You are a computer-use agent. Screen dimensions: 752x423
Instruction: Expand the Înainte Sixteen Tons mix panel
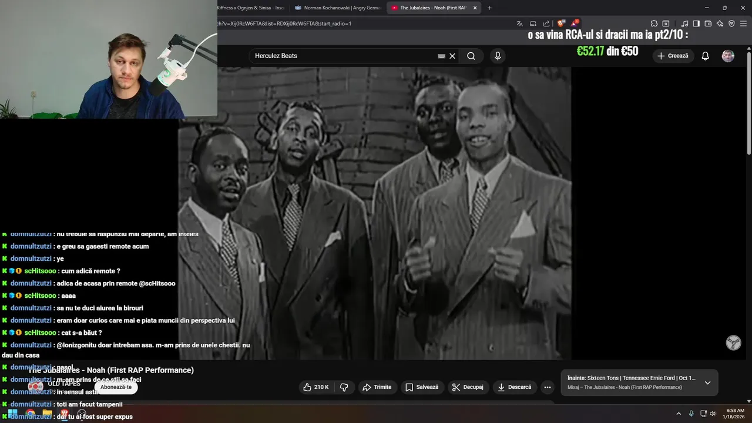[707, 382]
